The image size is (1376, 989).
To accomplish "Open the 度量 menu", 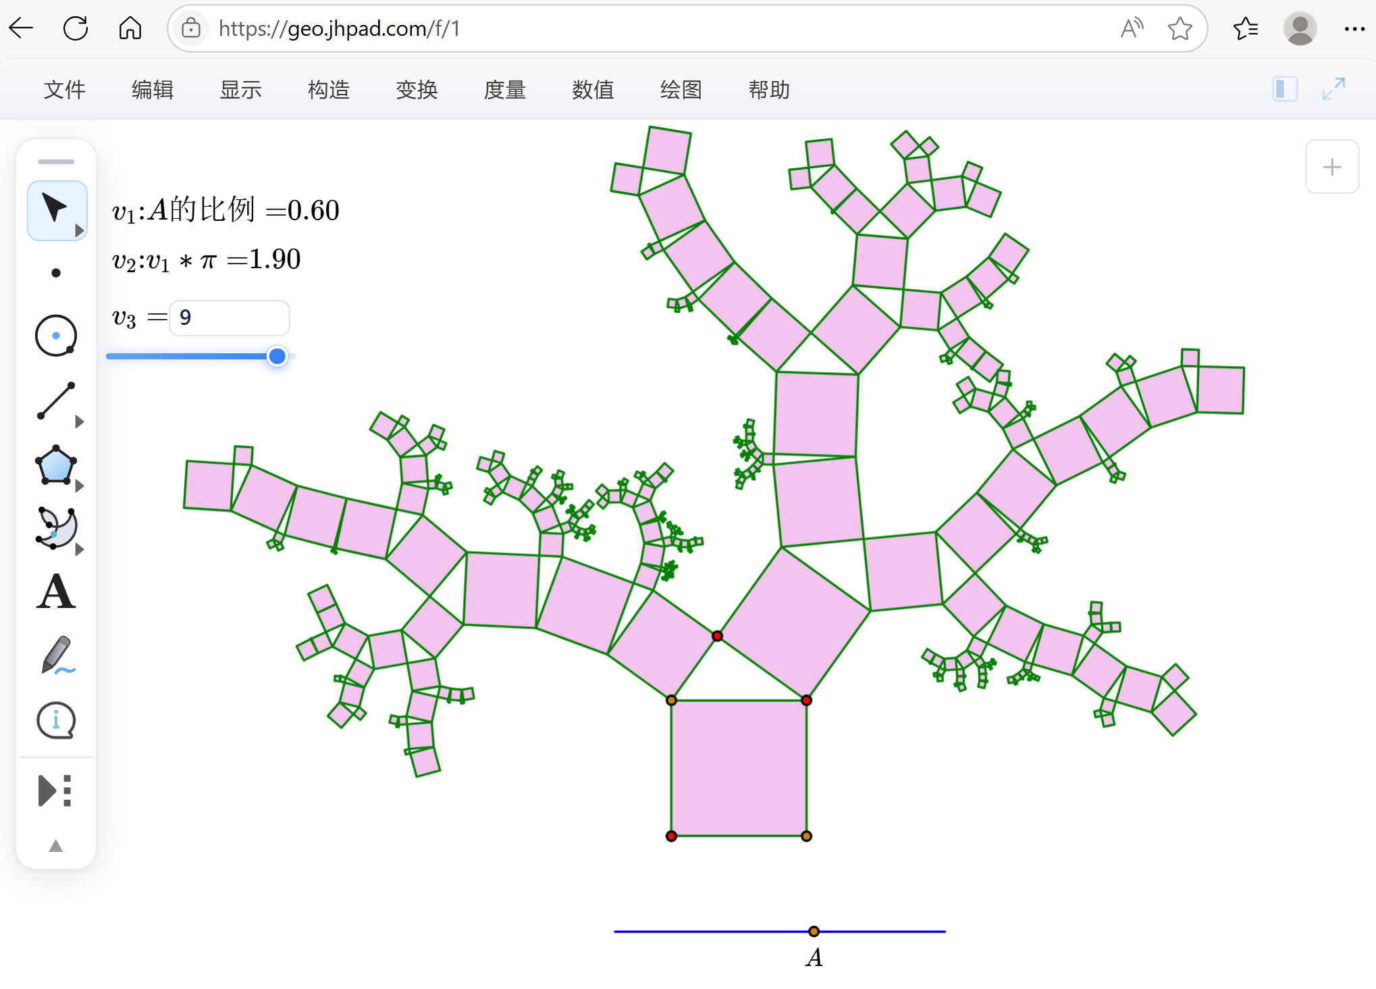I will 505,90.
